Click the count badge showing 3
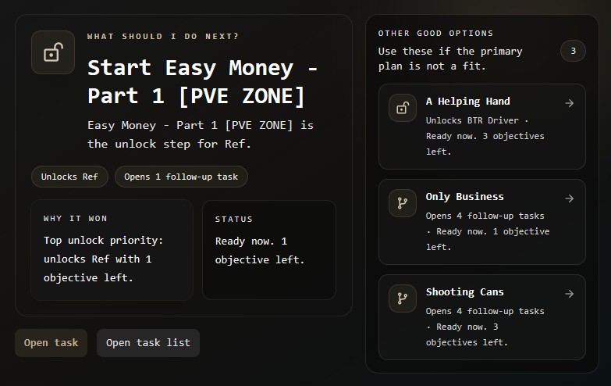 tap(573, 51)
